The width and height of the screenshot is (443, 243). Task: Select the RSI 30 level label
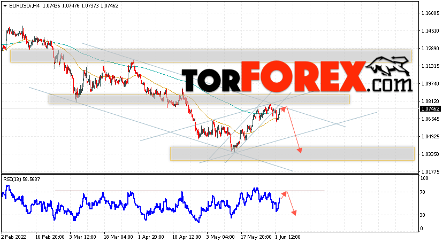pos(423,215)
